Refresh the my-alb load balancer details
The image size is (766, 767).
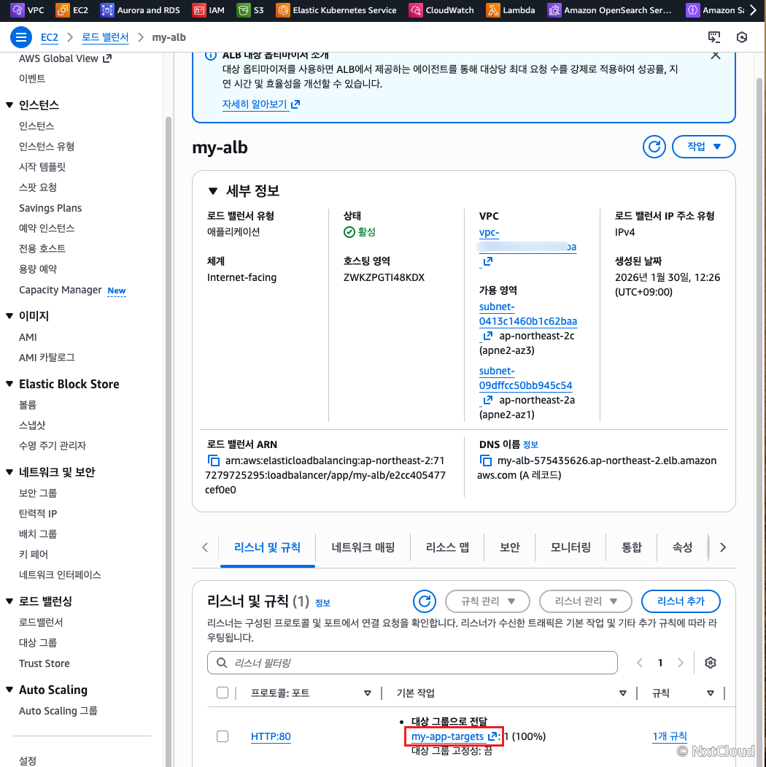tap(654, 147)
